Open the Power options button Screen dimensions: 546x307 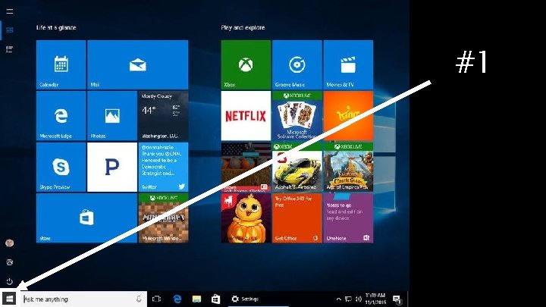point(10,281)
